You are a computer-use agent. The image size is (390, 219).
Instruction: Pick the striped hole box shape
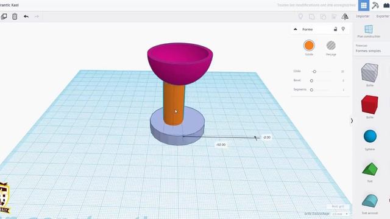tap(370, 72)
